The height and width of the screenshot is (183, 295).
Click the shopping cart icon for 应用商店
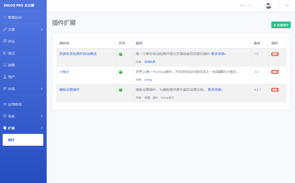[x=5, y=104]
